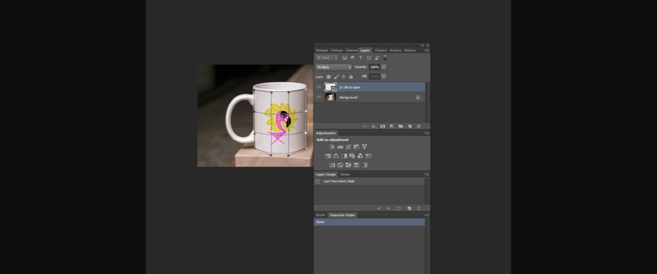Switch to the Notes tab
The image size is (657, 274).
345,175
